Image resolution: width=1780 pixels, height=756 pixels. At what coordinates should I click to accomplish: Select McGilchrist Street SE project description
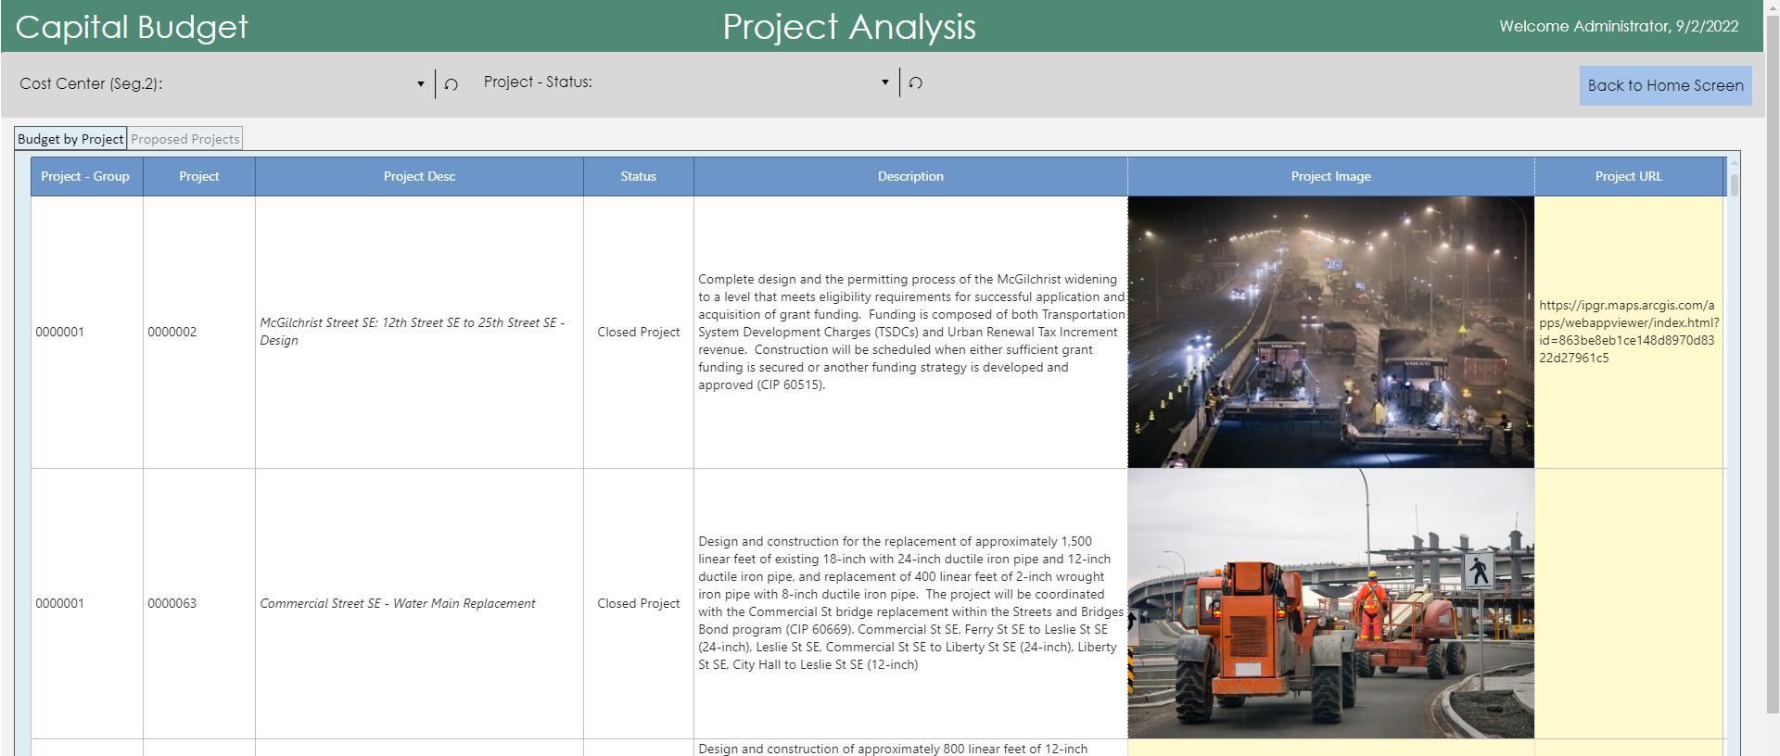point(419,332)
